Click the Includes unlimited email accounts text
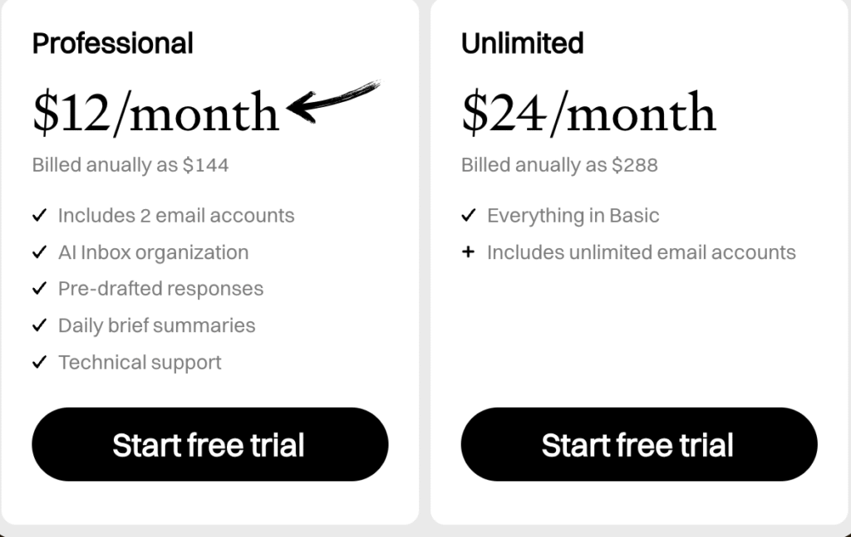This screenshot has height=537, width=851. coord(641,252)
